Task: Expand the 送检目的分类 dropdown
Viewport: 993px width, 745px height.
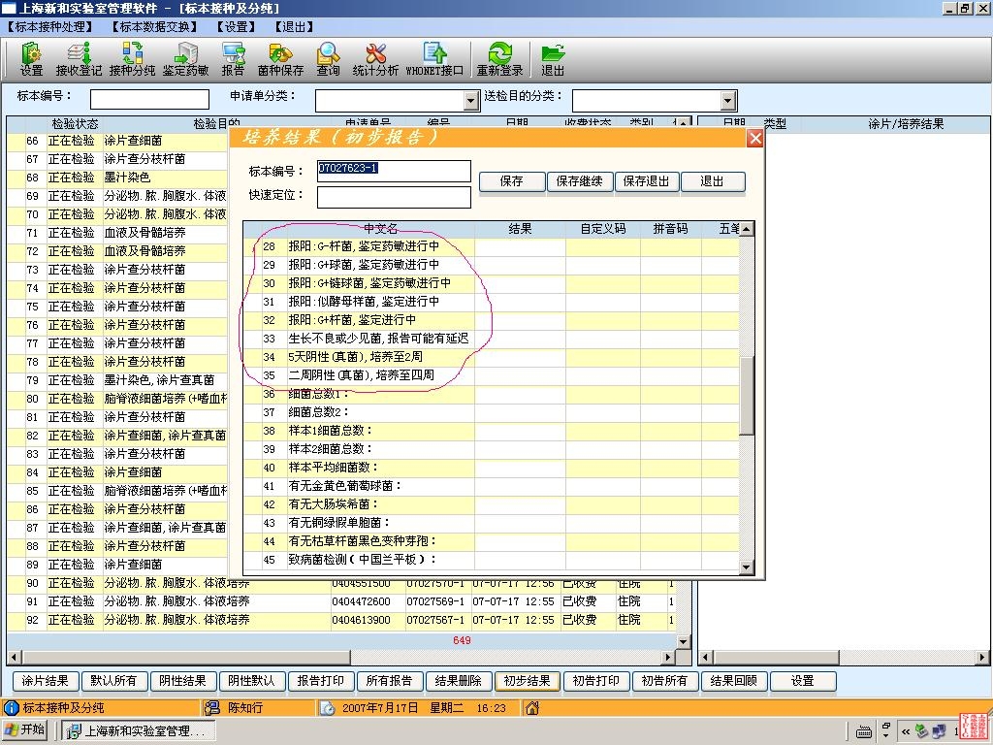Action: tap(728, 101)
